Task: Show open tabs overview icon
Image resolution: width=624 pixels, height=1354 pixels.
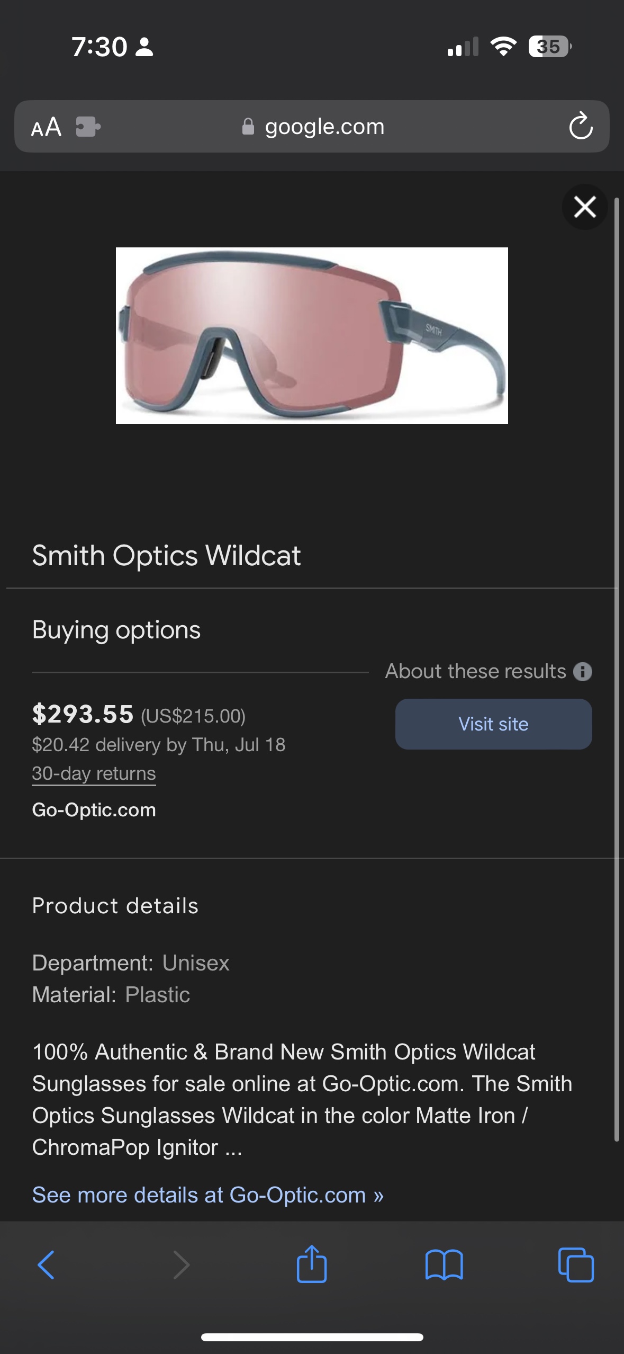Action: coord(576,1265)
